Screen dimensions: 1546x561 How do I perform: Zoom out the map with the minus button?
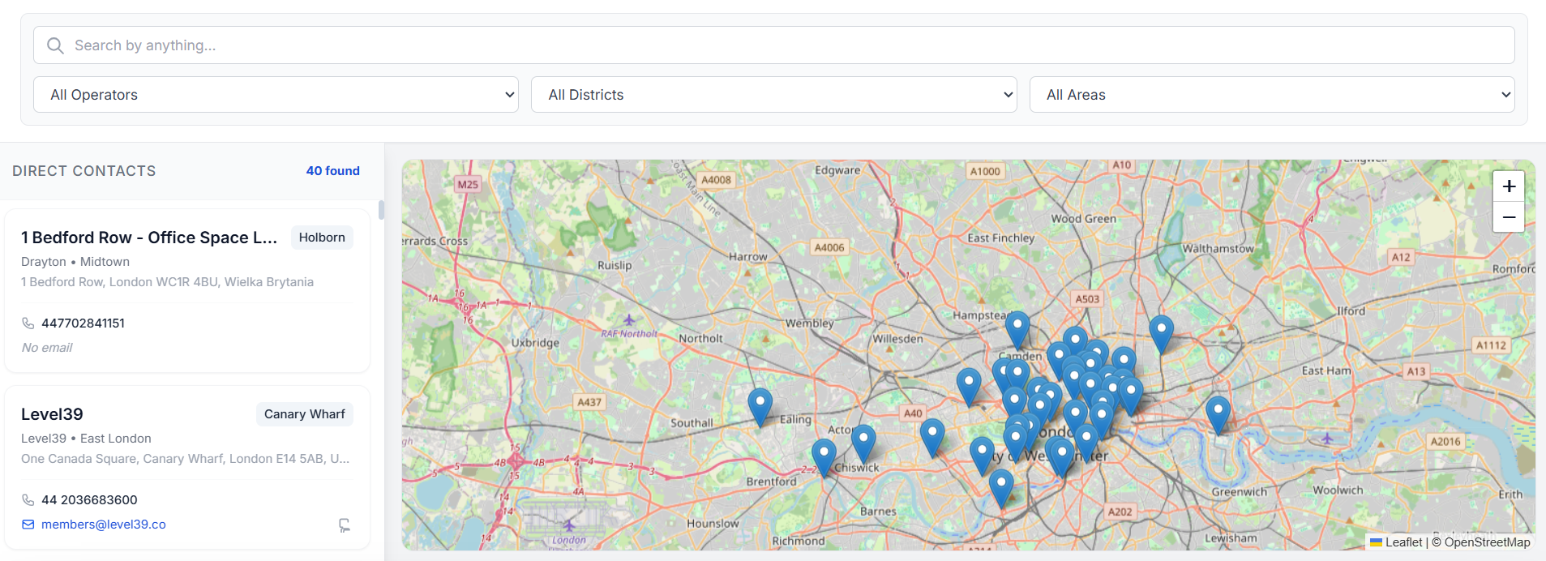pos(1509,217)
